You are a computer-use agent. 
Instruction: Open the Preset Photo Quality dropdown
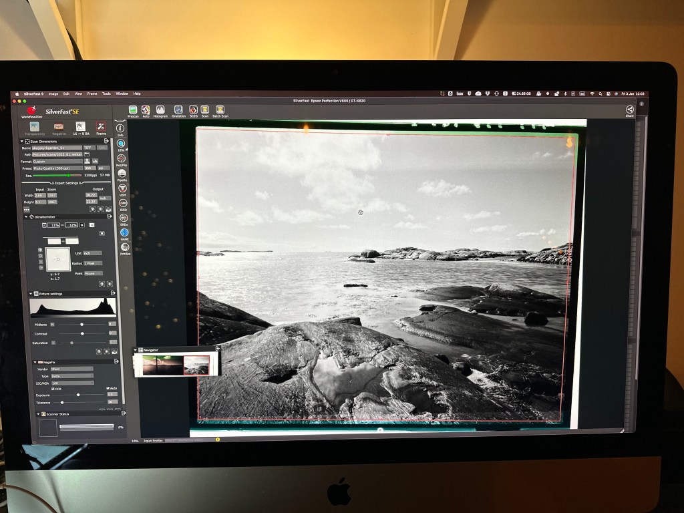point(58,168)
